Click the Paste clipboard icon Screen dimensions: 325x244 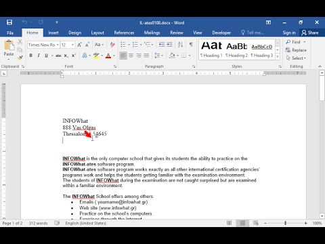click(x=9, y=45)
